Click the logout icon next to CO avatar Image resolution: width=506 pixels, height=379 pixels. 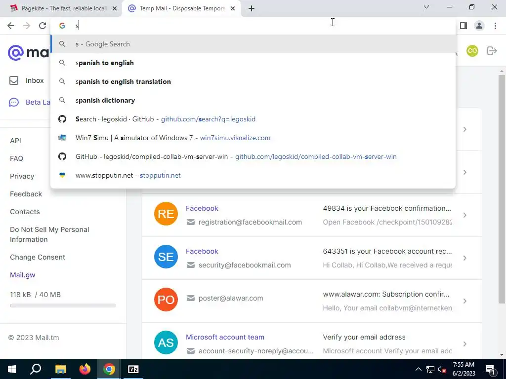point(492,51)
